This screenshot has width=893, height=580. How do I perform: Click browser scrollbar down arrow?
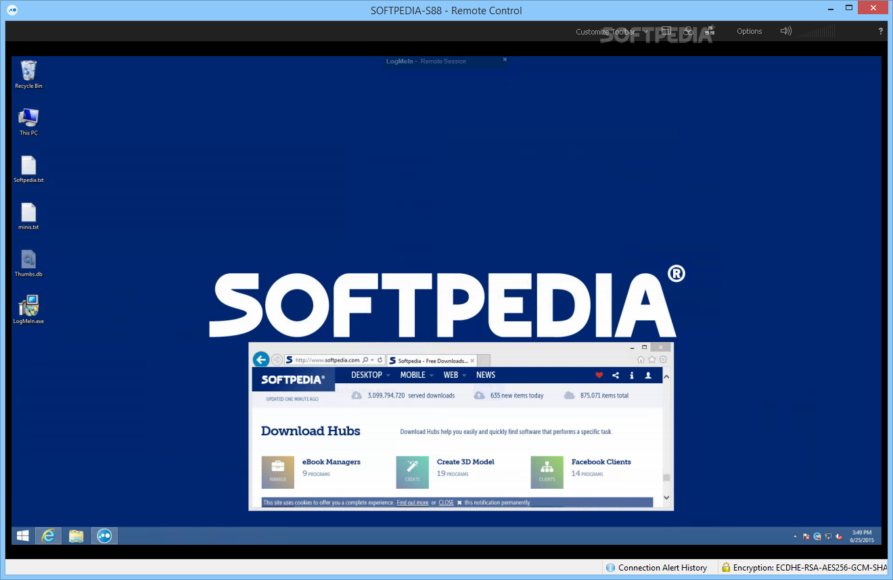pos(666,498)
